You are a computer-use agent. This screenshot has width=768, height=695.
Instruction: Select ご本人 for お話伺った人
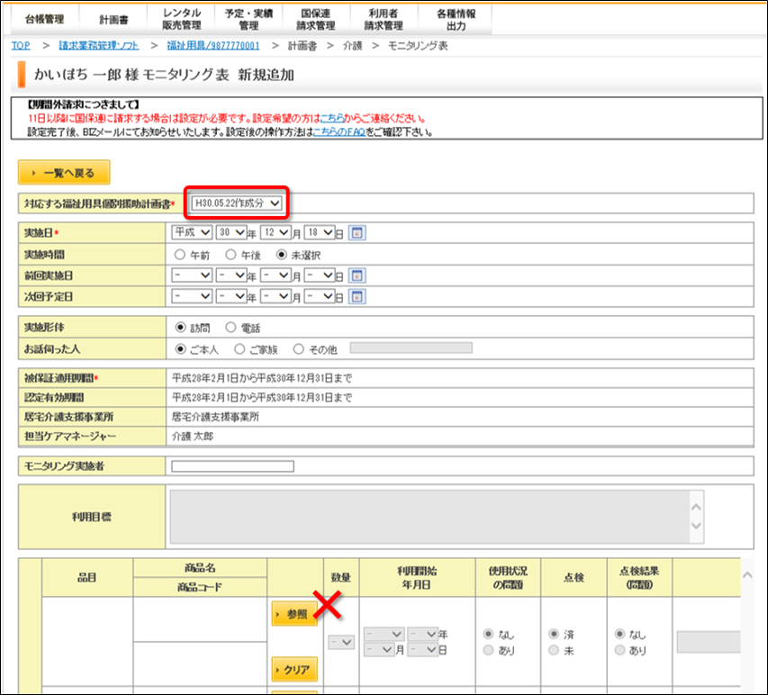[x=180, y=348]
